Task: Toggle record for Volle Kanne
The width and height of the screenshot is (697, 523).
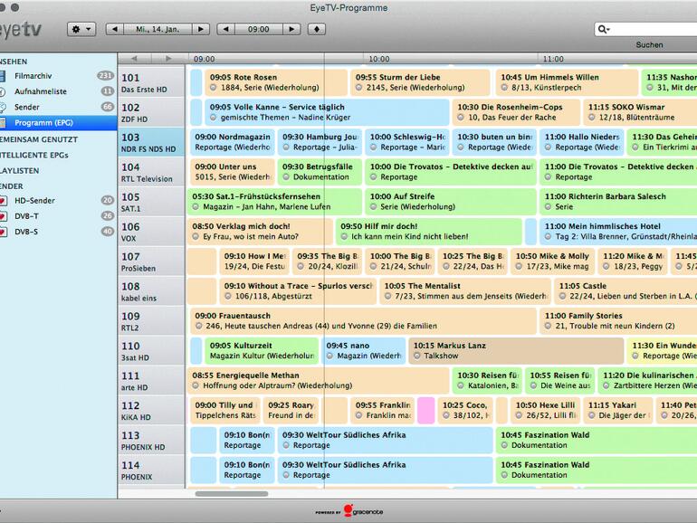Action: [214, 118]
